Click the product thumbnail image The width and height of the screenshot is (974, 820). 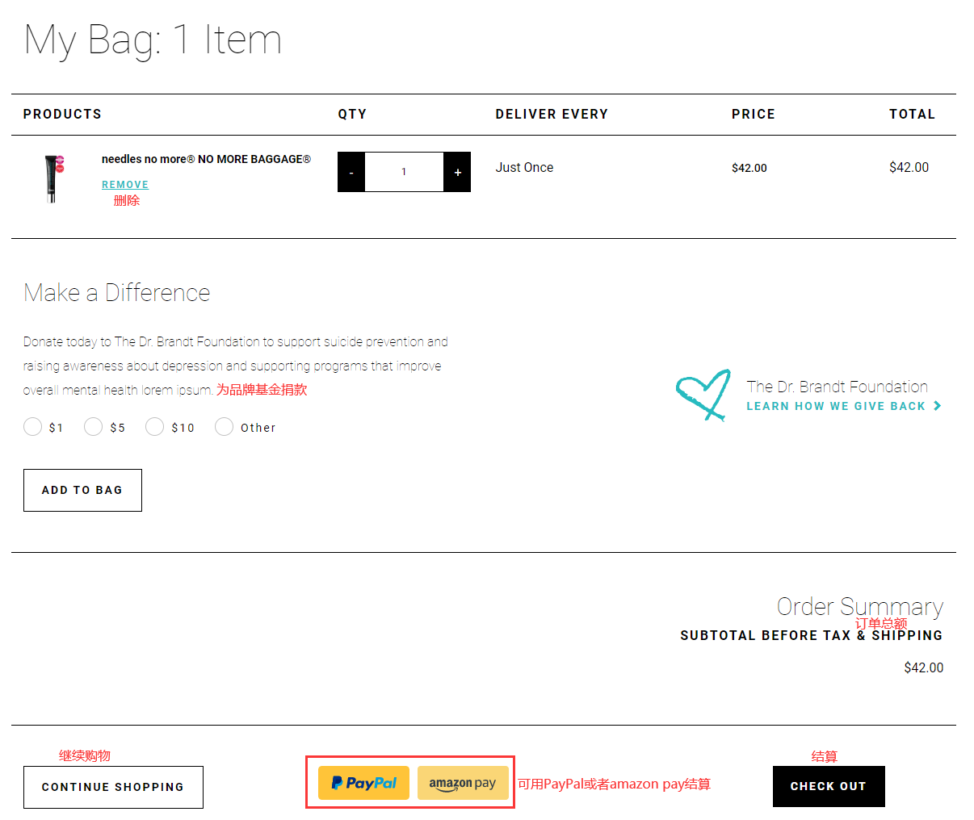(x=53, y=178)
